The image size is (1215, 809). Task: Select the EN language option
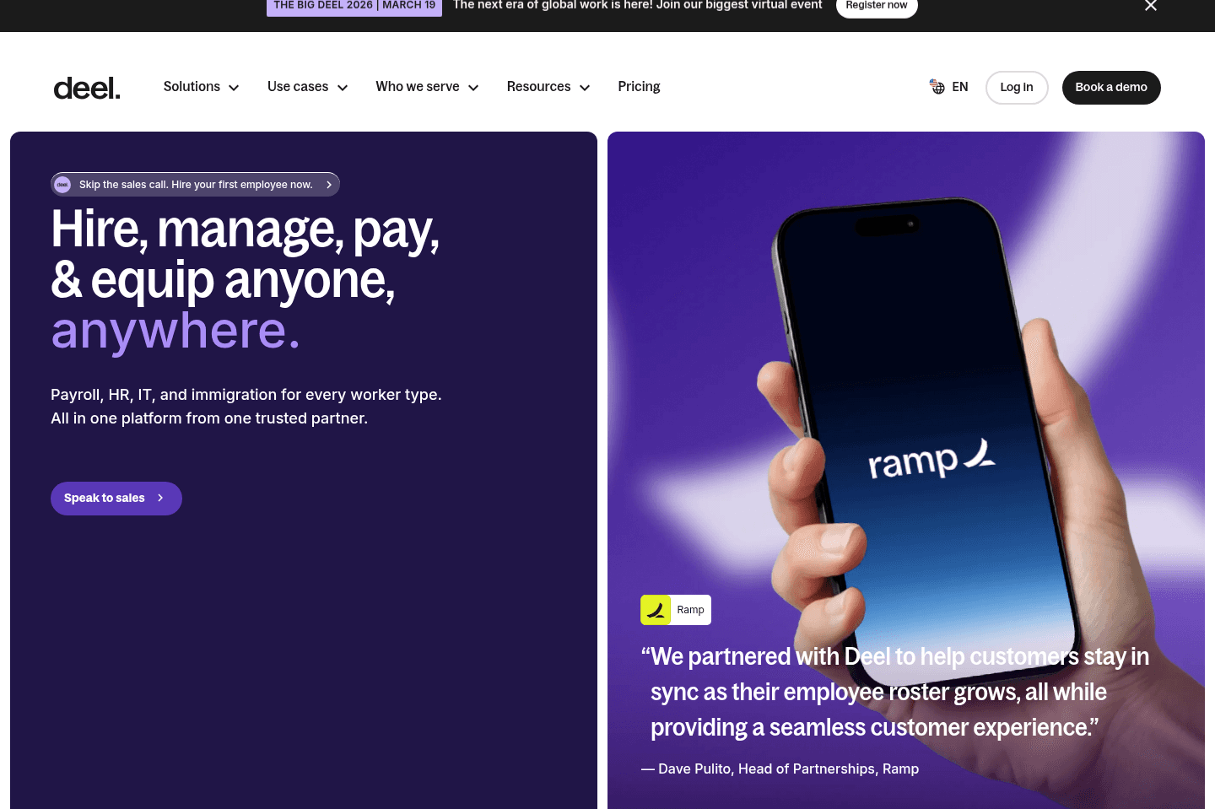[960, 87]
